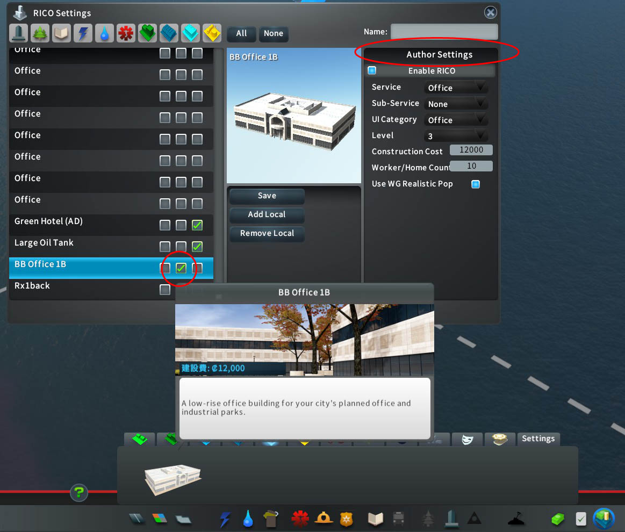The image size is (625, 532).
Task: Open the fire department menu in bottom toolbar
Action: [x=324, y=519]
